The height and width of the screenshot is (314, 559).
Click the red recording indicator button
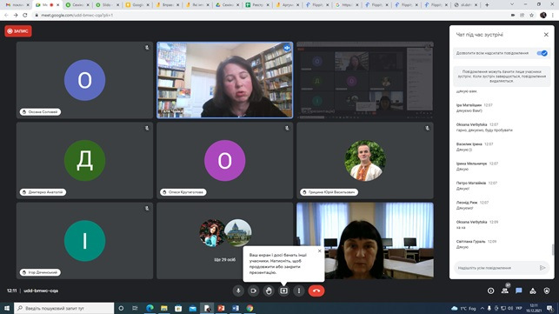(18, 31)
